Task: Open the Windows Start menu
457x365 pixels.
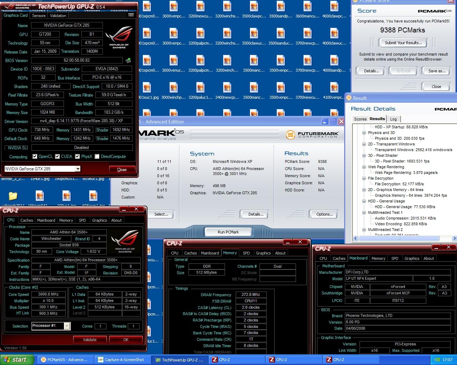Action: click(17, 360)
